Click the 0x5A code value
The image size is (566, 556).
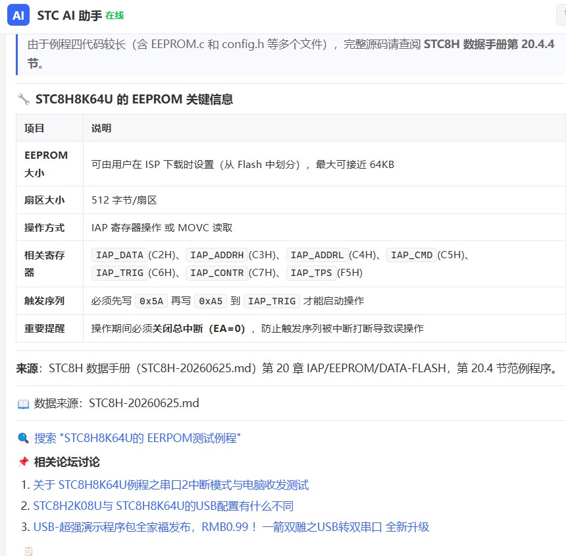point(151,301)
